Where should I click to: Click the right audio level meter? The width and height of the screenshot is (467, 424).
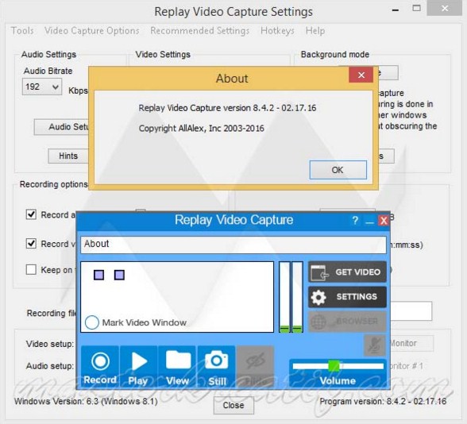point(297,297)
